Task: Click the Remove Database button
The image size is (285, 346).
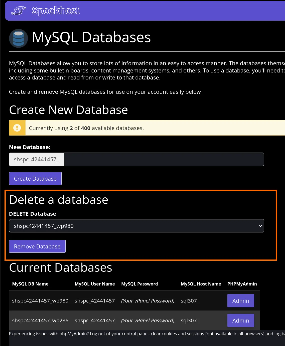Action: click(37, 246)
